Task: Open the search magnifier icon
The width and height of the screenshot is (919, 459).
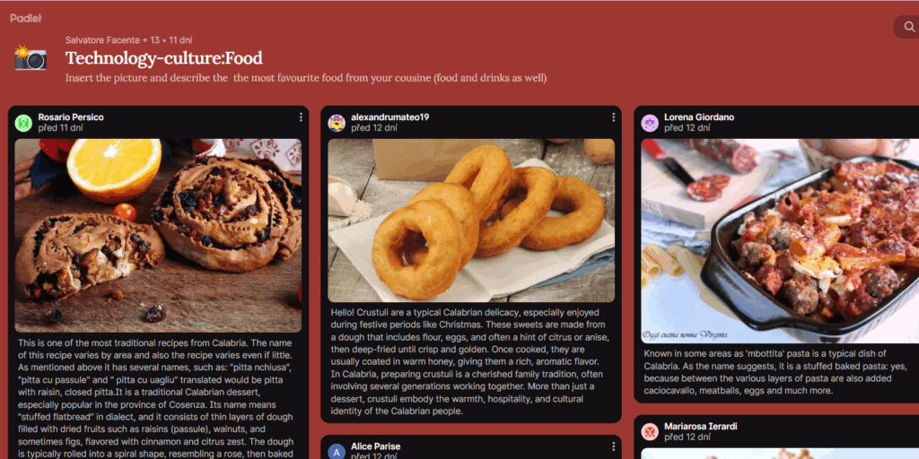Action: [909, 27]
